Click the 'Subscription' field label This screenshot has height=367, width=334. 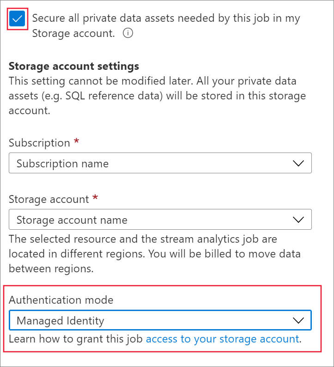coord(39,143)
